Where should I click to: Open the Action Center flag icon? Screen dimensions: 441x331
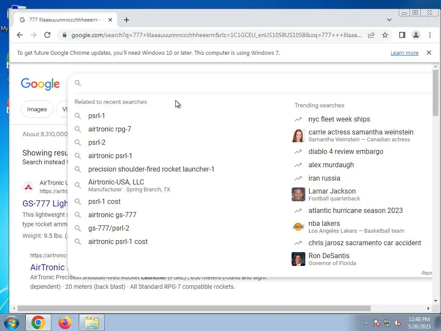[x=377, y=323]
